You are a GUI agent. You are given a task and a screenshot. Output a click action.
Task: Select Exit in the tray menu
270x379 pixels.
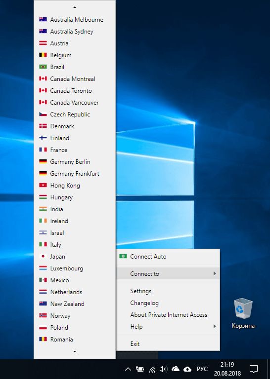pyautogui.click(x=135, y=343)
